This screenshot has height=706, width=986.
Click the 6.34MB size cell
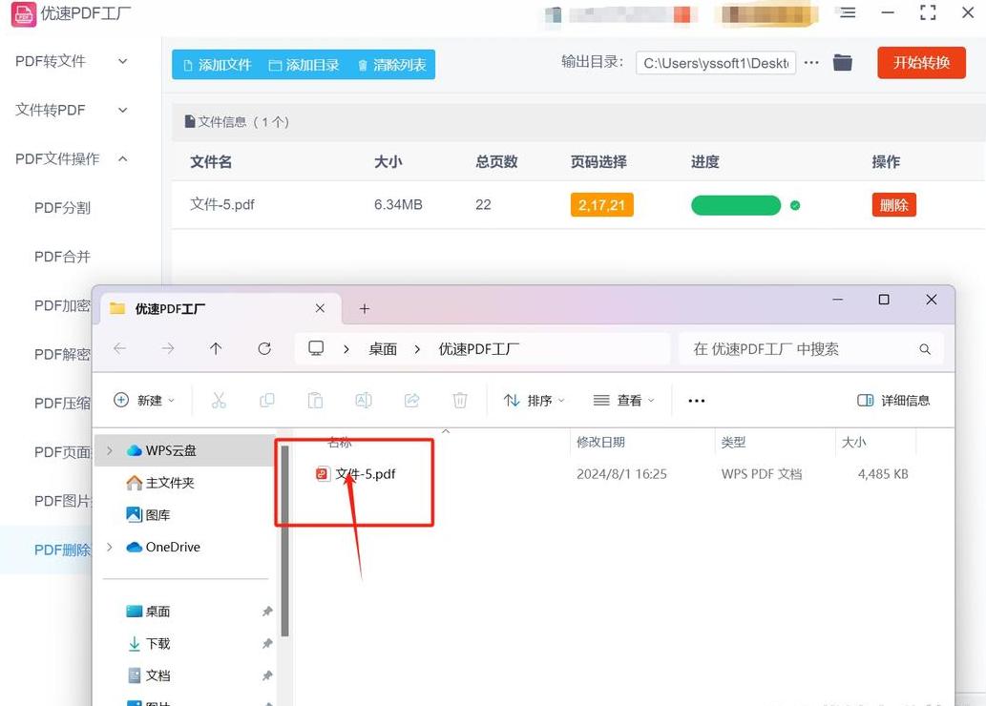398,205
